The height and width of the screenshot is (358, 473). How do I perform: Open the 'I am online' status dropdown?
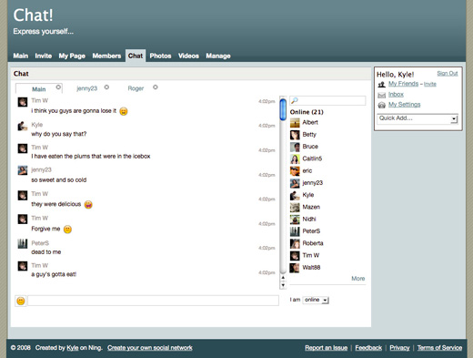coord(316,300)
